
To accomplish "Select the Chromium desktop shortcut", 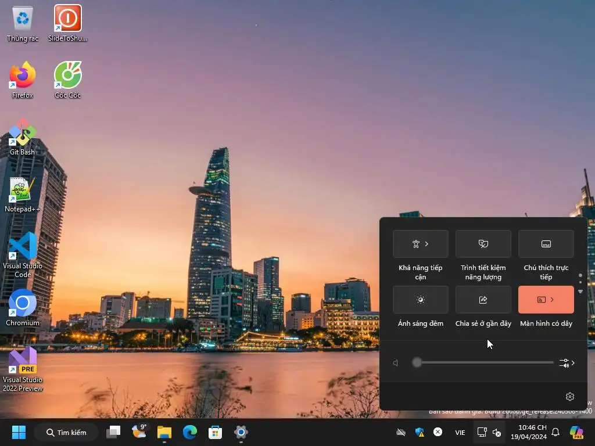I will point(23,308).
